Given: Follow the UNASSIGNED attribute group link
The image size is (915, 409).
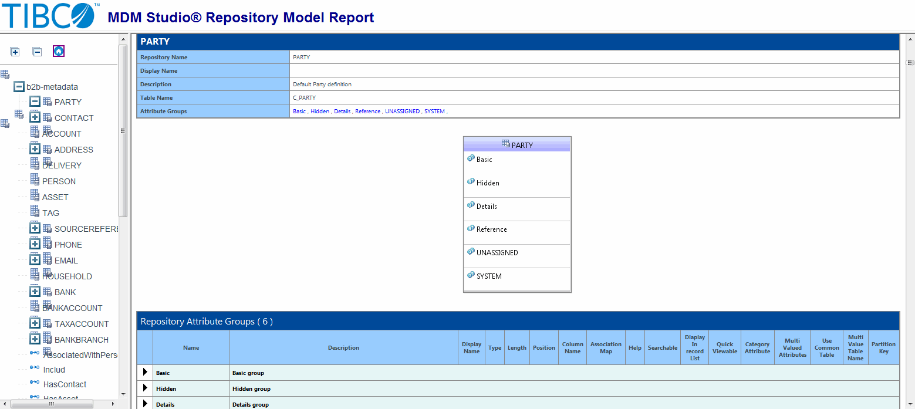Looking at the screenshot, I should pos(402,111).
